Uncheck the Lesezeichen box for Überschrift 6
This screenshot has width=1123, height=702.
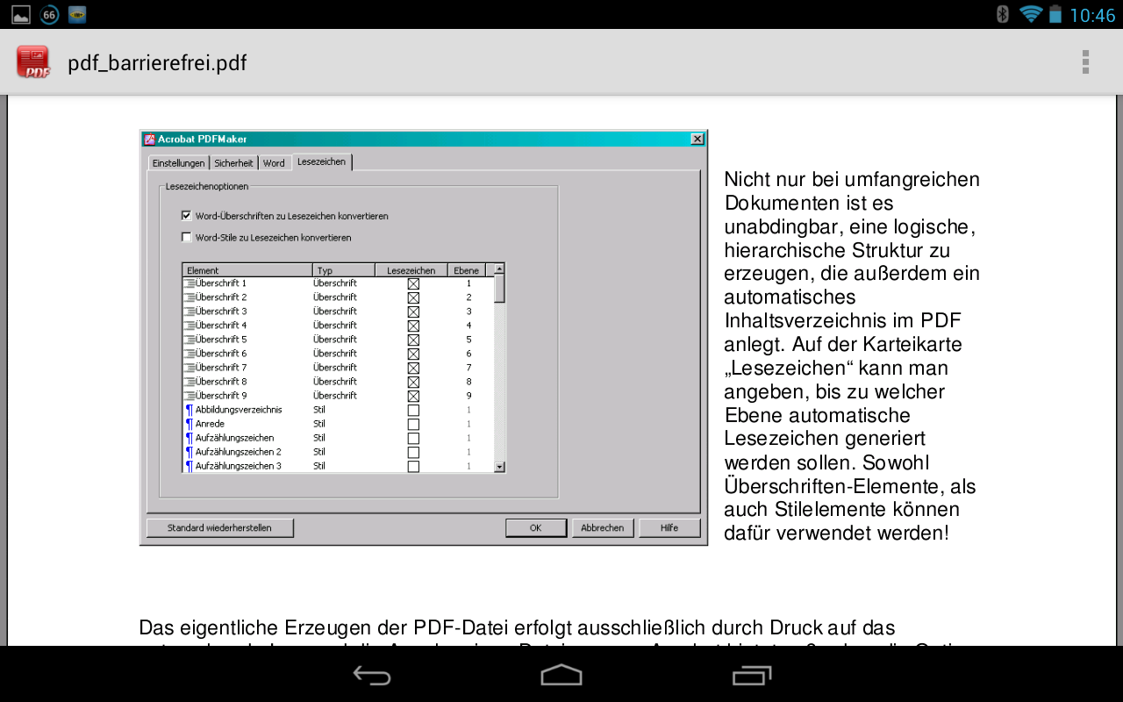click(x=413, y=354)
